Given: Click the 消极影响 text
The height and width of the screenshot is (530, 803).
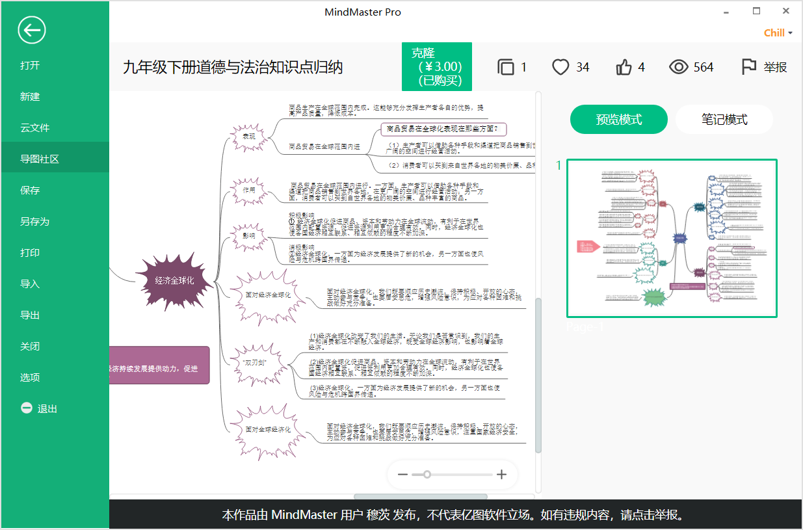Looking at the screenshot, I should point(301,247).
